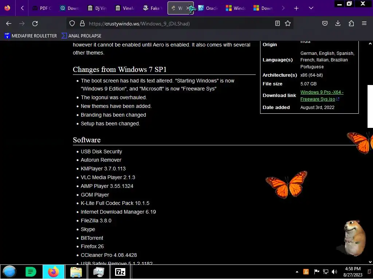
Task: Open the system monitor taskbar icon
Action: 98,272
